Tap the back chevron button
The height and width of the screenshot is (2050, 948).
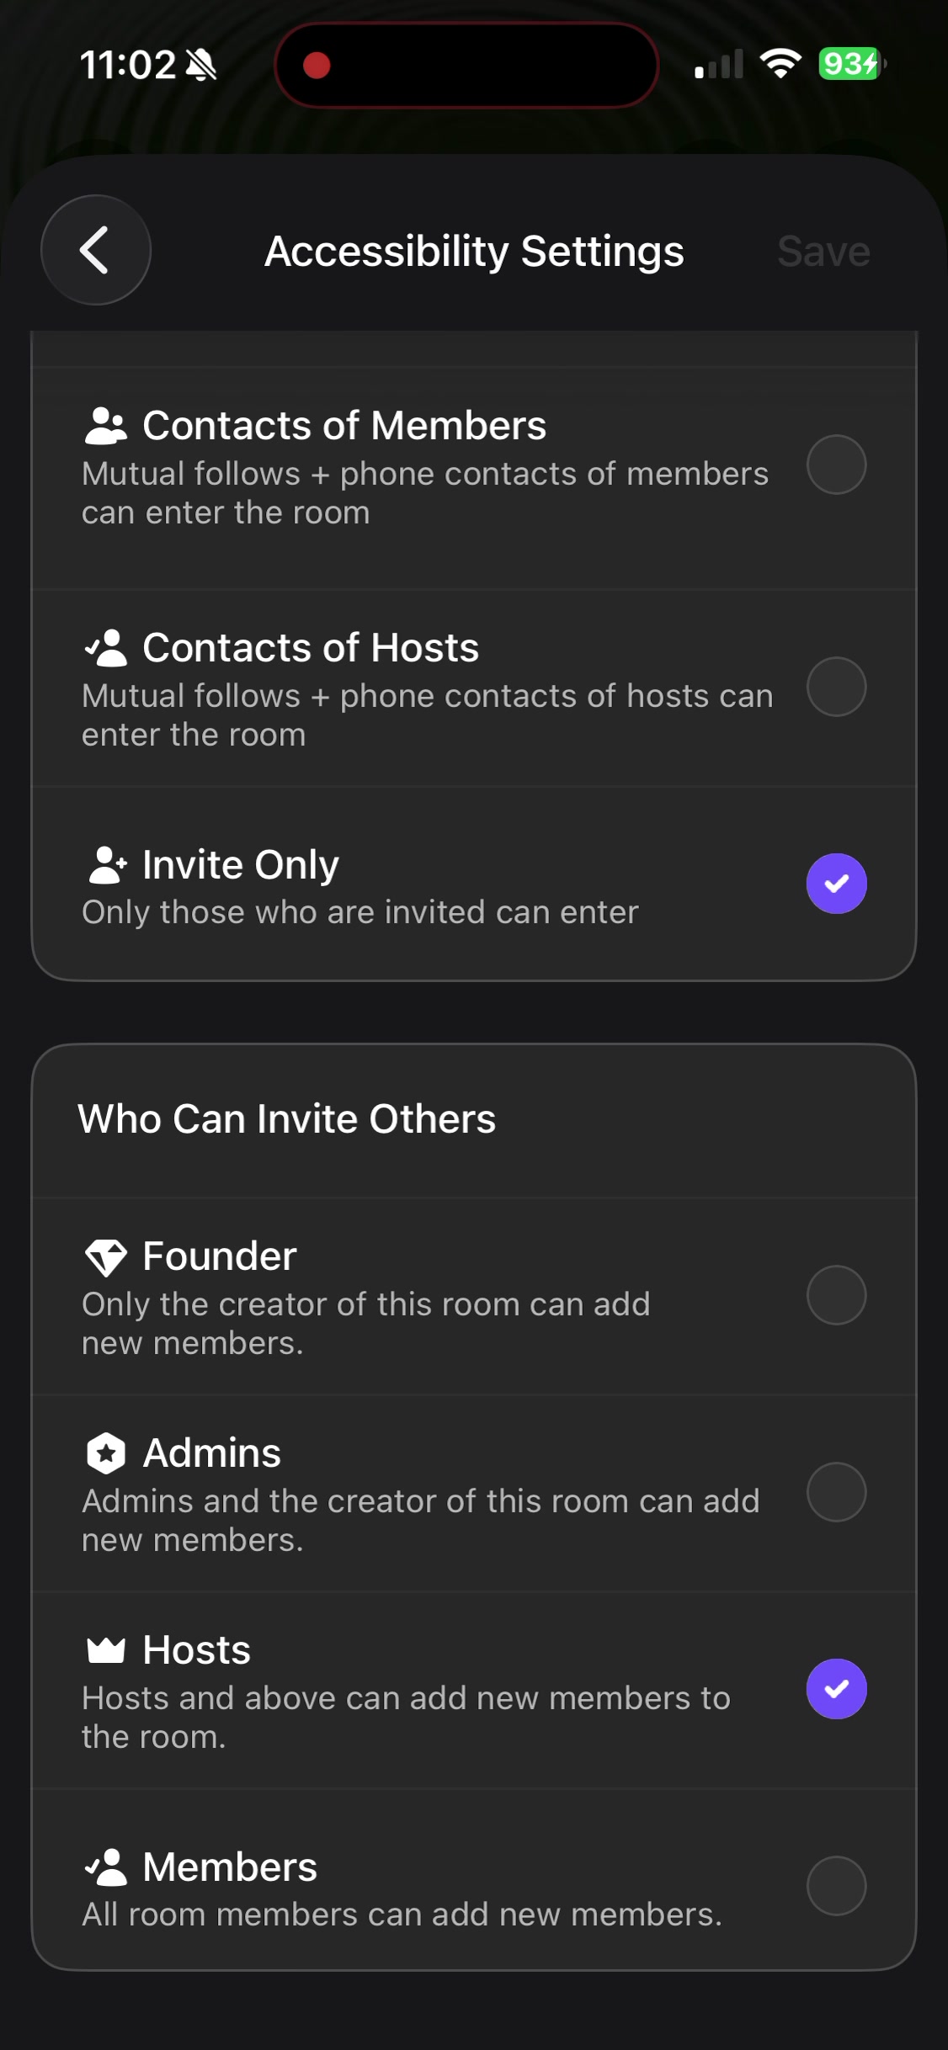coord(95,250)
